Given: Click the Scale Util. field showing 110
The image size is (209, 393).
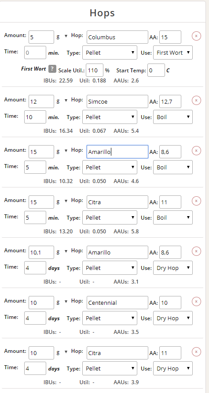Looking at the screenshot, I should tap(95, 70).
